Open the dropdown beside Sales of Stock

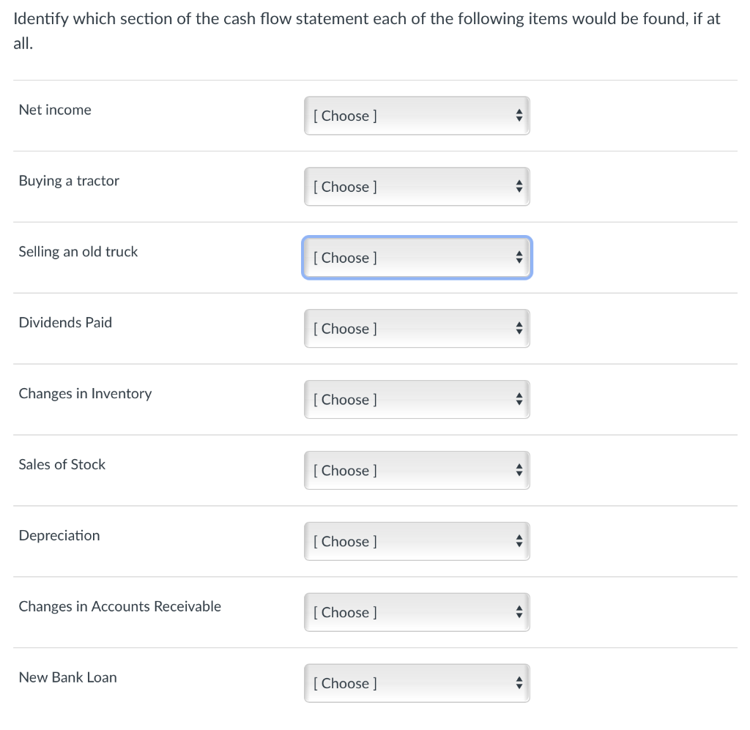click(x=416, y=470)
